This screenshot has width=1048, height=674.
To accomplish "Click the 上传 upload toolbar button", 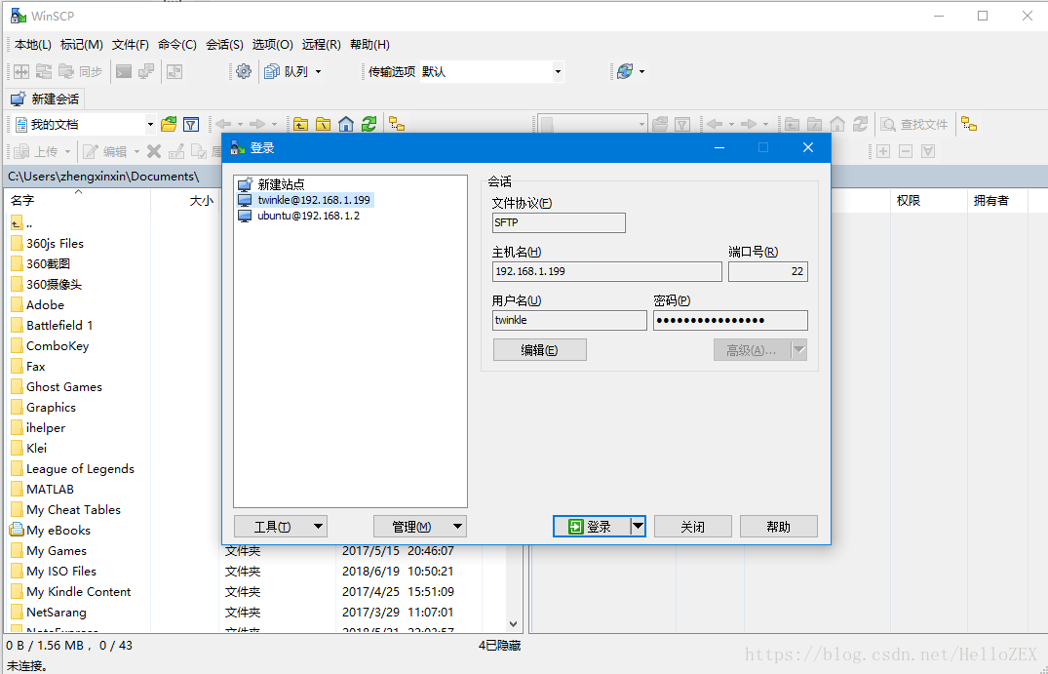I will pos(37,152).
